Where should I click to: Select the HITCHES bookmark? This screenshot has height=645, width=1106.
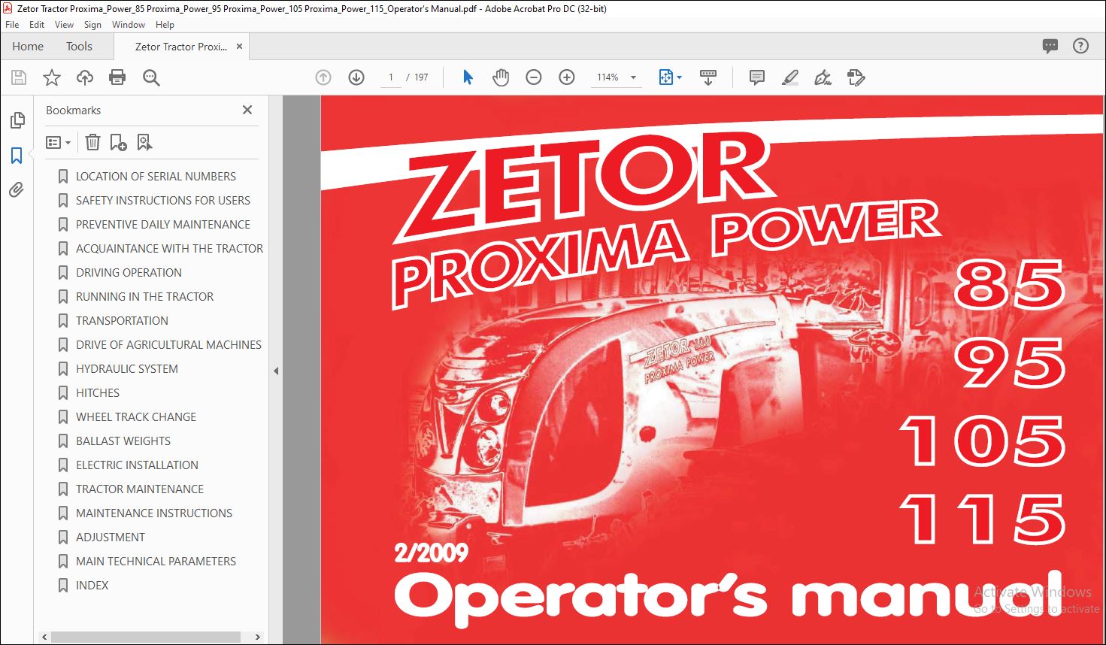tap(98, 392)
